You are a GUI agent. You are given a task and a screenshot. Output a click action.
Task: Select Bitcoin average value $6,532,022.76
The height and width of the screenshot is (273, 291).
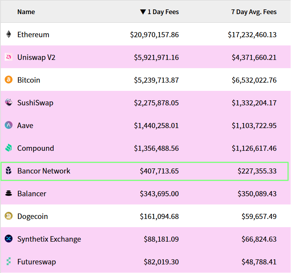click(x=254, y=80)
